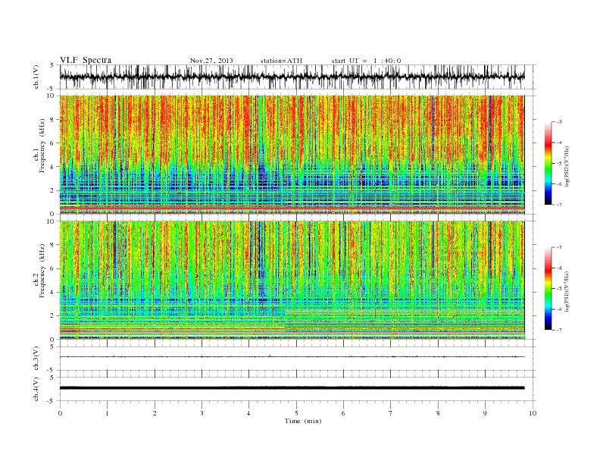Viewport: 600px width, 464px height.
Task: Click the "-4" tick on ch.1 color bar
Action: (x=559, y=143)
